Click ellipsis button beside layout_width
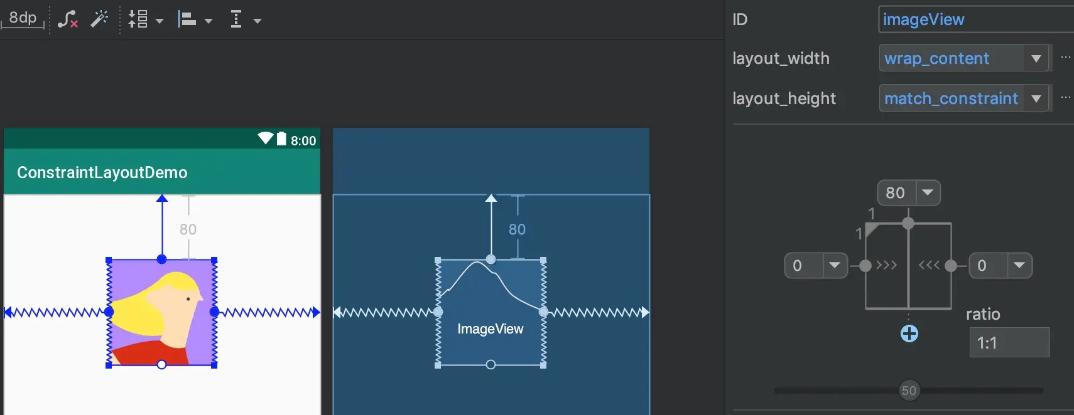The image size is (1074, 415). click(x=1066, y=57)
